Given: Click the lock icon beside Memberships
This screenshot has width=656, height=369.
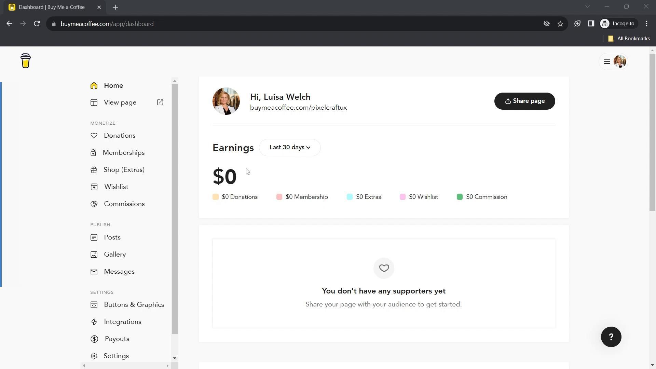Looking at the screenshot, I should (93, 153).
